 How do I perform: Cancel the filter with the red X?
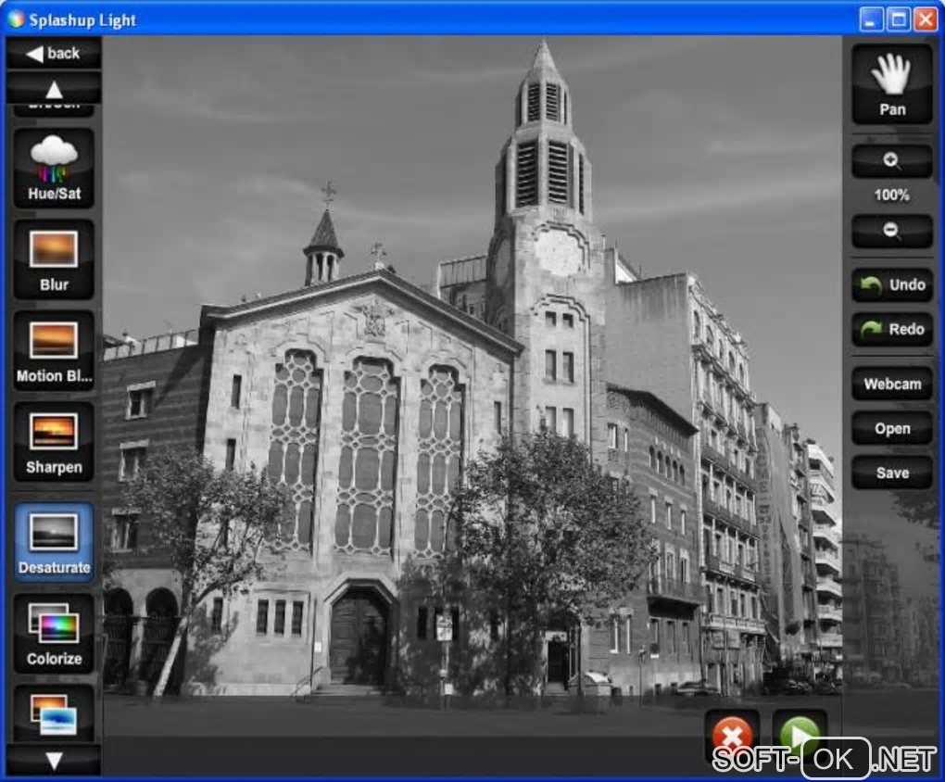pyautogui.click(x=732, y=737)
